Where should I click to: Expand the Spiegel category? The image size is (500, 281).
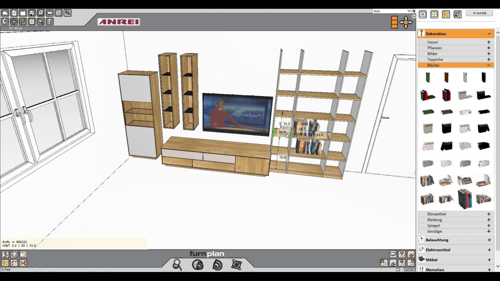(489, 226)
